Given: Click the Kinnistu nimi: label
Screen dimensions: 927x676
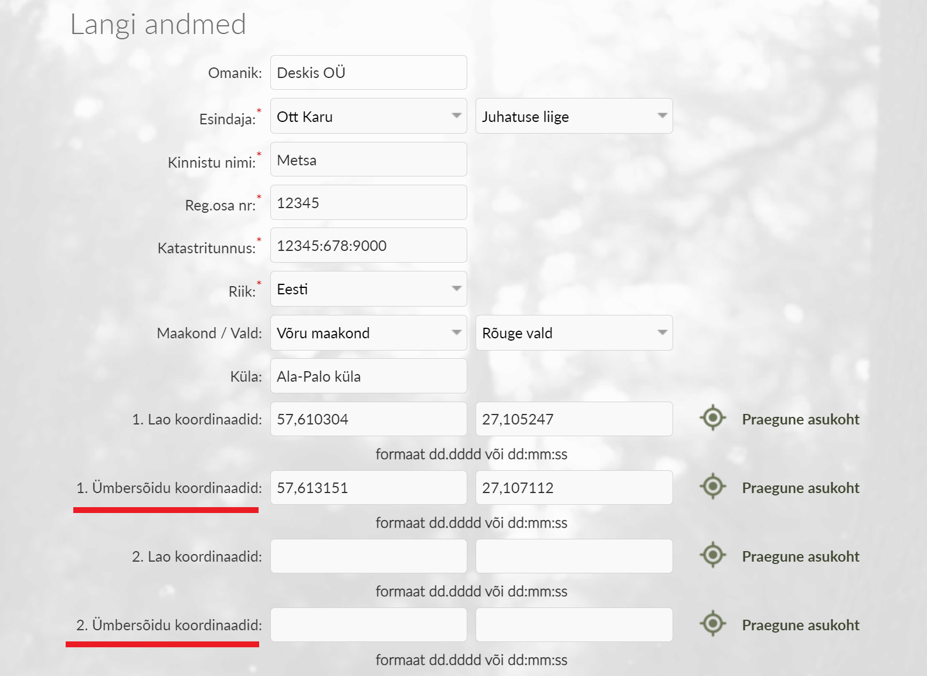Looking at the screenshot, I should (212, 162).
